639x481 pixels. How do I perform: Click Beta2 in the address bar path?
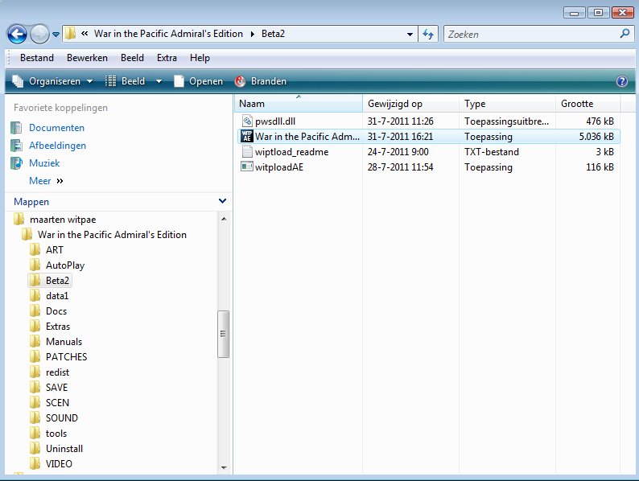click(x=273, y=34)
